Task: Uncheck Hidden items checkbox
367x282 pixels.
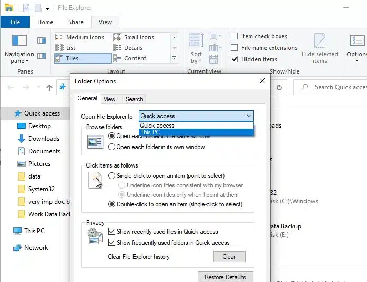Action: [x=235, y=59]
